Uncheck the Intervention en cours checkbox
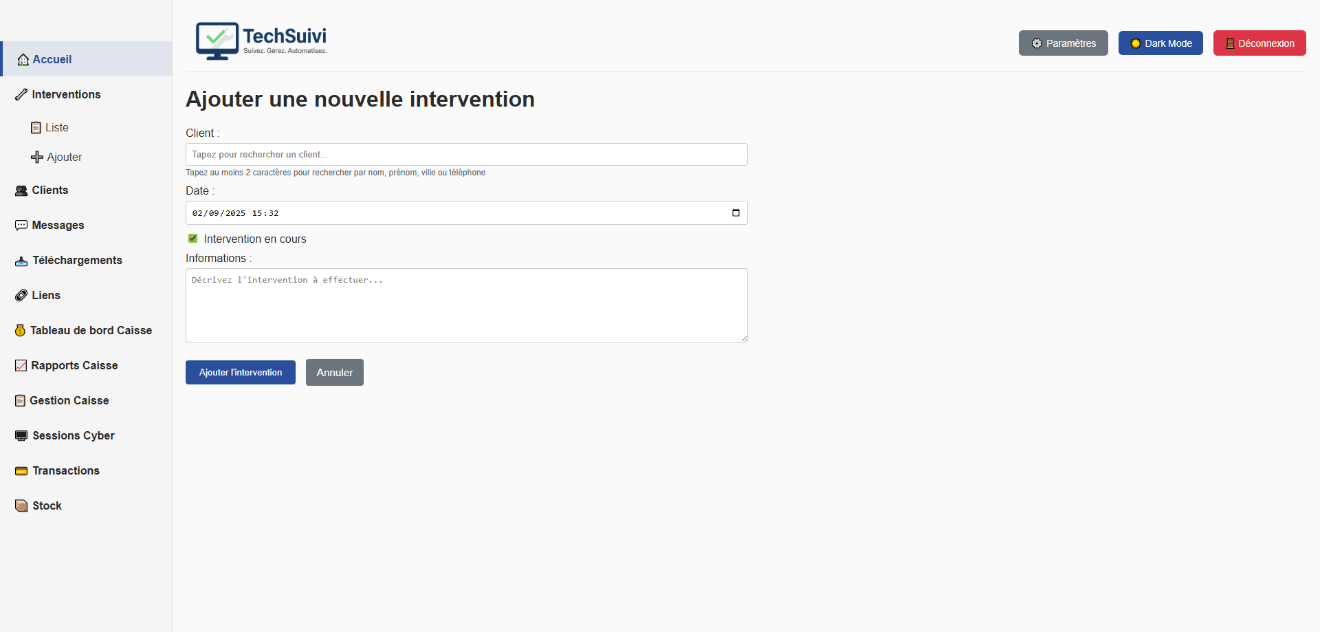The height and width of the screenshot is (632, 1320). (192, 238)
